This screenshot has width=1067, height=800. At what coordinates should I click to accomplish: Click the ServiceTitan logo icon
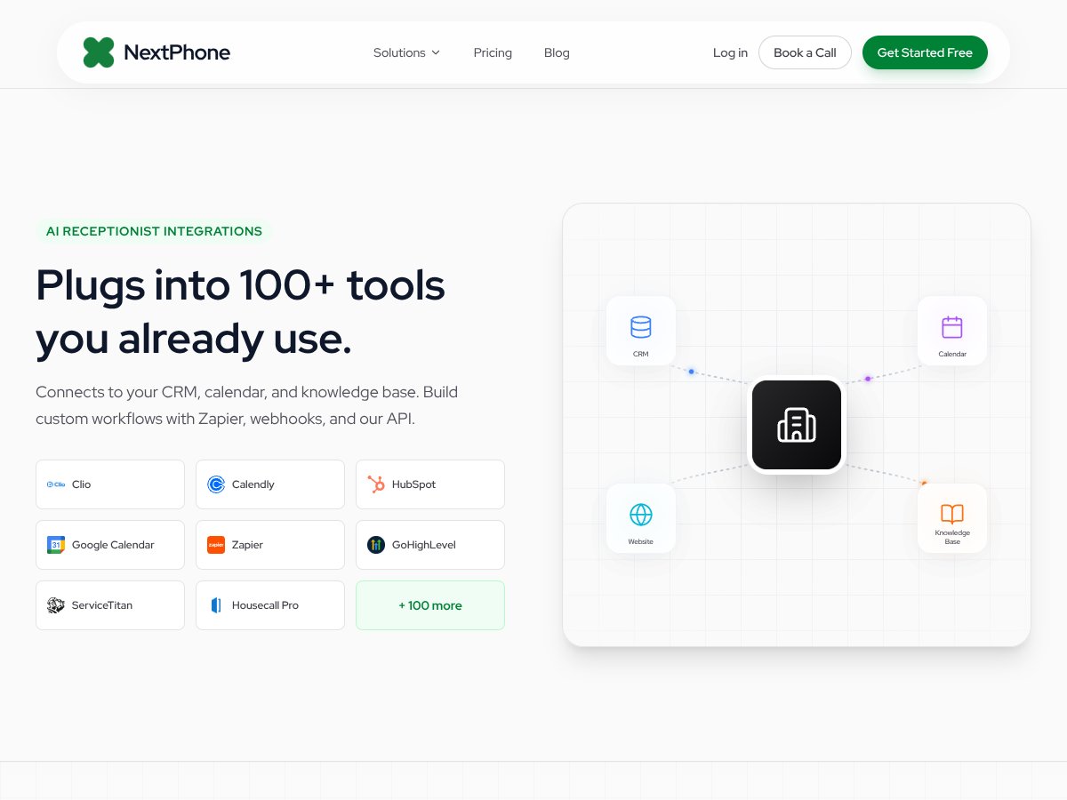click(56, 605)
